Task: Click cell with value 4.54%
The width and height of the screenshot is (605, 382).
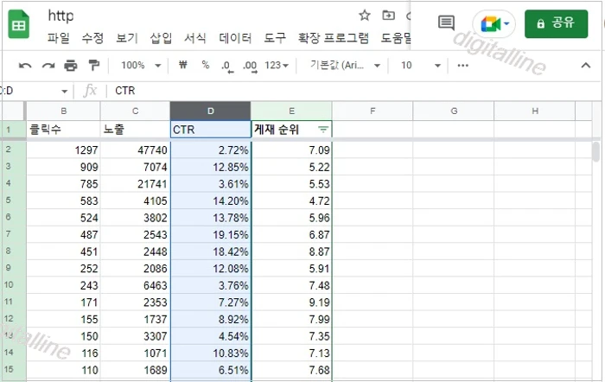Action: [x=210, y=336]
